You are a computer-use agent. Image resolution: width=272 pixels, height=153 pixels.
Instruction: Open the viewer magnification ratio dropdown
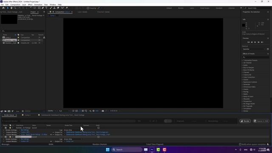coord(52,111)
